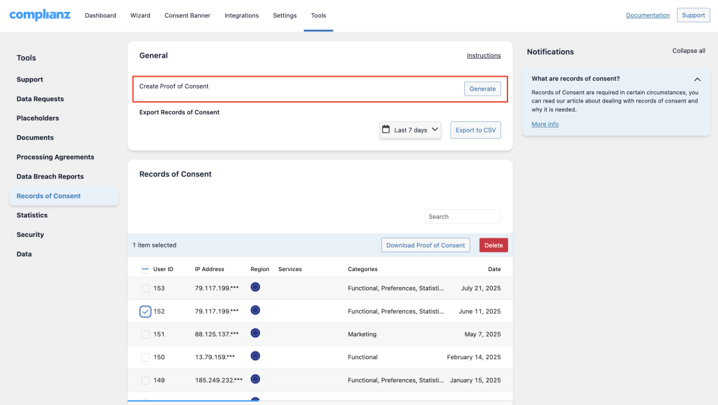Open the Tools tab

(319, 15)
